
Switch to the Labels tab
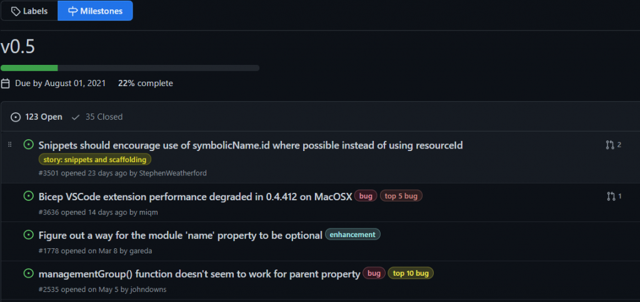pyautogui.click(x=29, y=11)
